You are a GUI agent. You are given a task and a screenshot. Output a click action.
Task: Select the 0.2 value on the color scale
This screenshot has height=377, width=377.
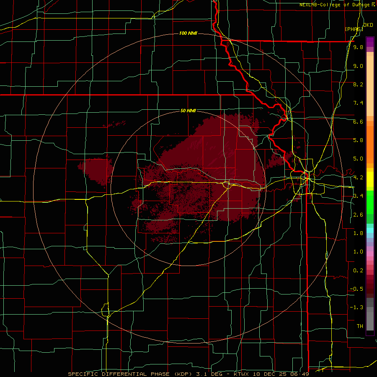(x=358, y=270)
